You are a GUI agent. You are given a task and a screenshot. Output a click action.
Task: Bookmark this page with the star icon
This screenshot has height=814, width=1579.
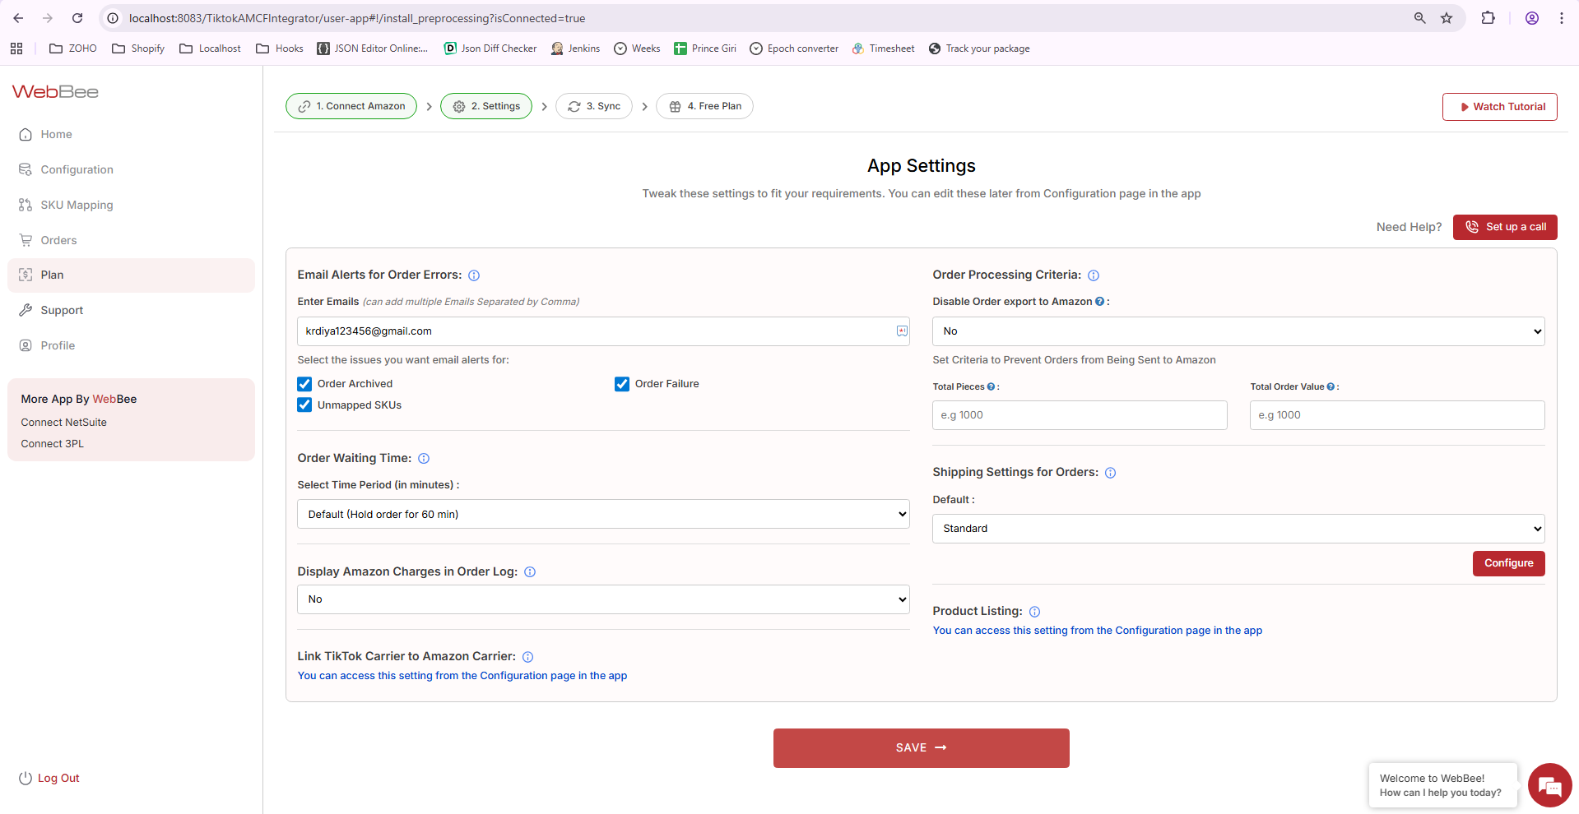[1447, 18]
